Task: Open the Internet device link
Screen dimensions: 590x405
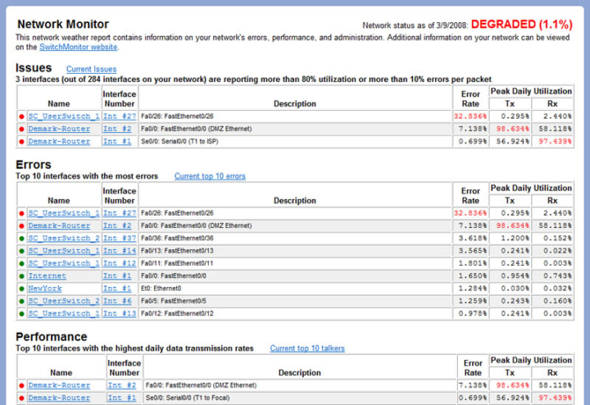Action: point(47,276)
